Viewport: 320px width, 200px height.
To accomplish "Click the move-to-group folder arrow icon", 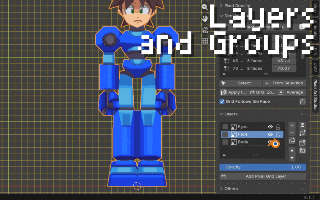I will (302, 151).
